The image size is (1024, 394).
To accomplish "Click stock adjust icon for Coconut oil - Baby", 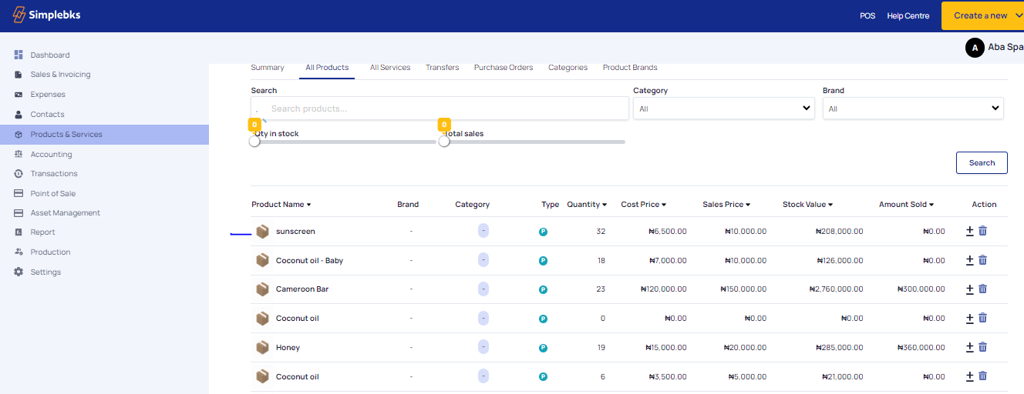I will pos(970,261).
